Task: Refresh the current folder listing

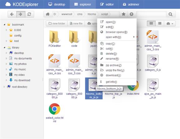Action: tap(30, 14)
